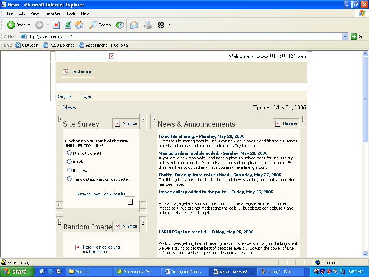Screen dimensions: 369x277
Task: Click the Submit Survey link
Action: 89,194
